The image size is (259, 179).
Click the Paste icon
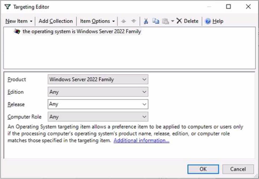tap(165, 21)
